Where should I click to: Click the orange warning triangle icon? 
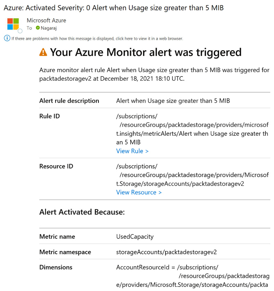click(x=43, y=52)
